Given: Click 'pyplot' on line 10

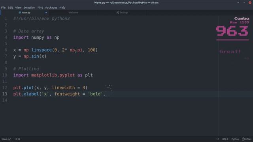Looking at the screenshot, I should (67, 75).
